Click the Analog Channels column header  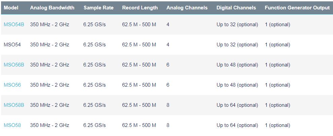click(x=187, y=8)
